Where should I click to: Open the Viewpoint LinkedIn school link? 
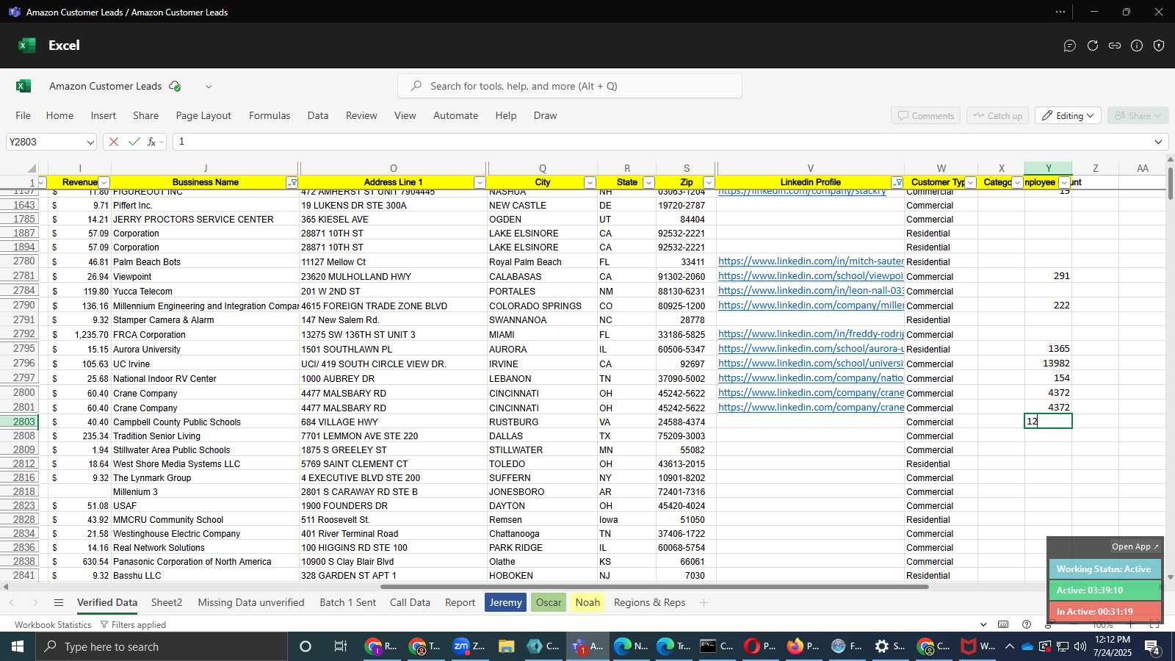pyautogui.click(x=811, y=276)
